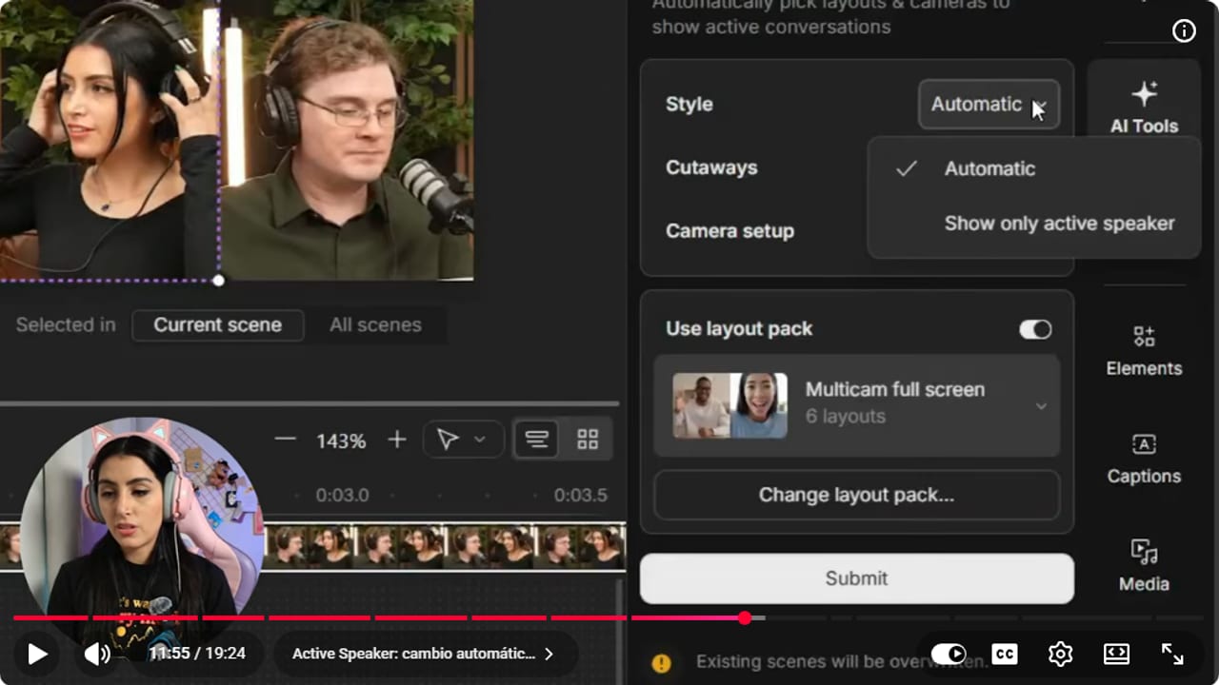Click the Cutaways setting label
This screenshot has width=1219, height=685.
[x=711, y=167]
